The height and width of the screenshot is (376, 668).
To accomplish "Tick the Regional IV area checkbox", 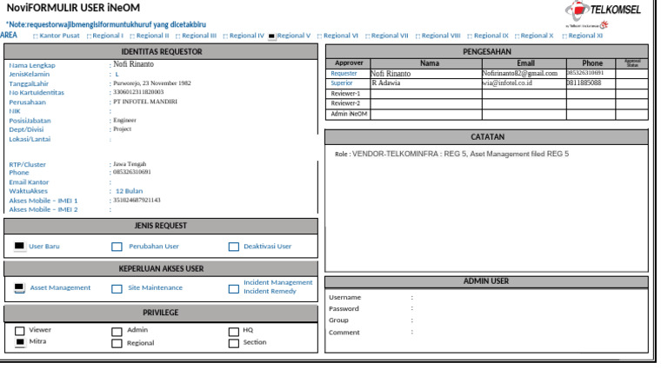I will [226, 36].
